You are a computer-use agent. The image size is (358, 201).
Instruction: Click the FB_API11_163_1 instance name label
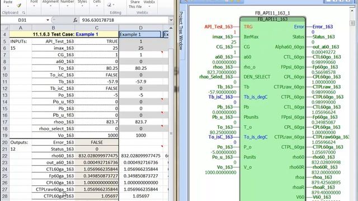[x=272, y=13]
